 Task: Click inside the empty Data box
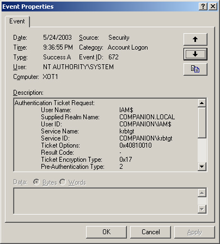106,201
